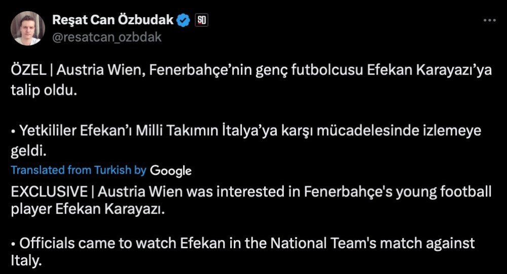Click the Google logo in the translation line
The height and width of the screenshot is (274, 507).
point(171,171)
